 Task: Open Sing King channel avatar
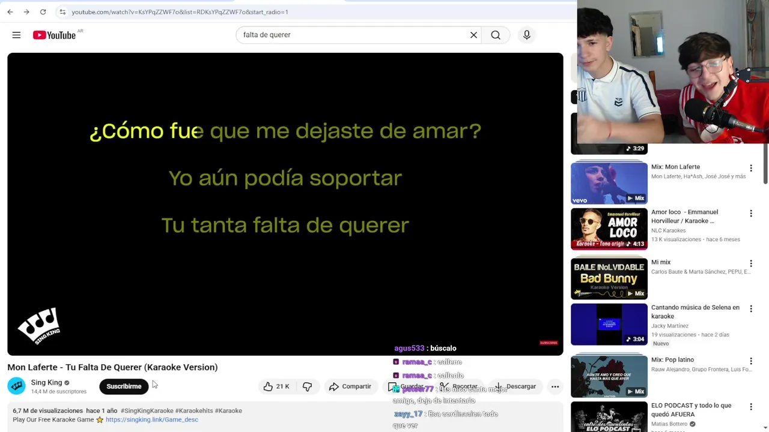pyautogui.click(x=16, y=386)
